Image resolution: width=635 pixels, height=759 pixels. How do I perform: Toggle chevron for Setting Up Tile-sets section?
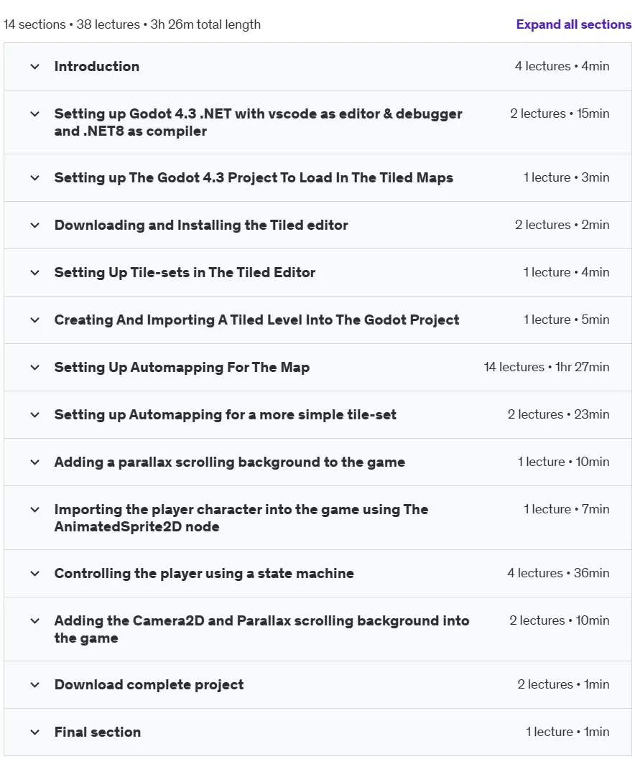pyautogui.click(x=35, y=273)
